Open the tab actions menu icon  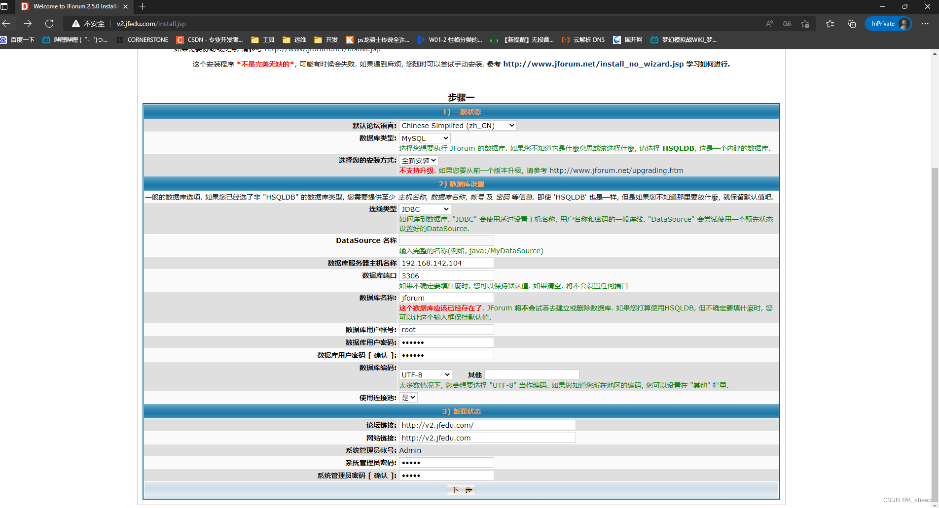click(x=4, y=6)
